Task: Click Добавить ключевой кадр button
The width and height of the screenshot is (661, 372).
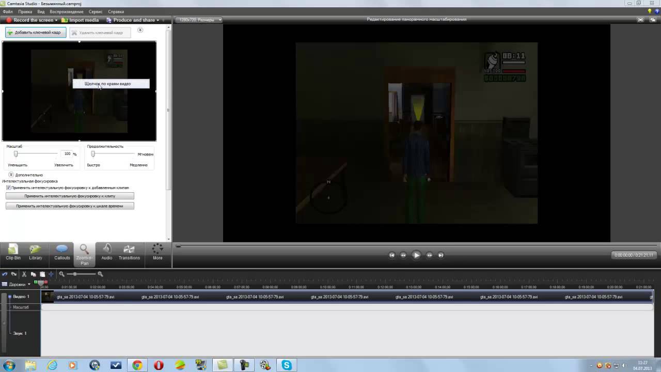Action: [36, 33]
